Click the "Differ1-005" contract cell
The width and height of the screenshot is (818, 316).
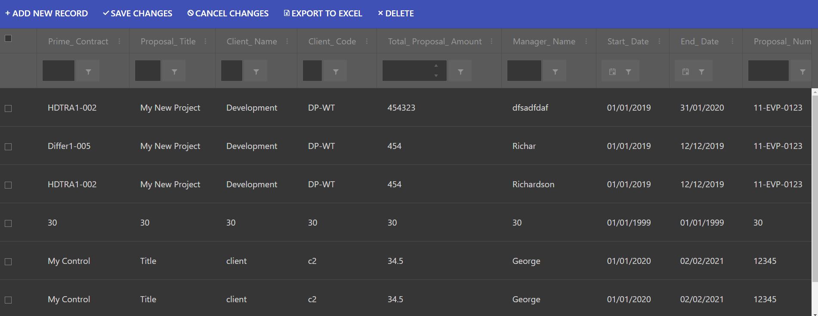69,146
